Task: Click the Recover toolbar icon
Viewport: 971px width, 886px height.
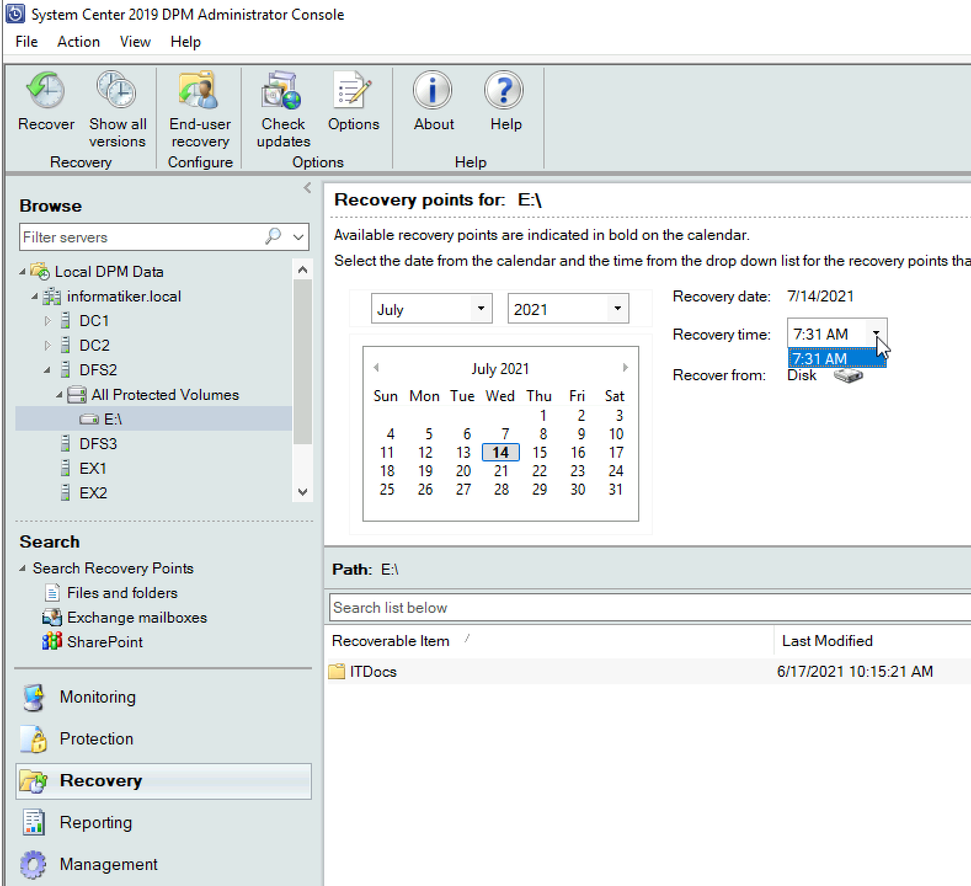Action: pyautogui.click(x=46, y=90)
